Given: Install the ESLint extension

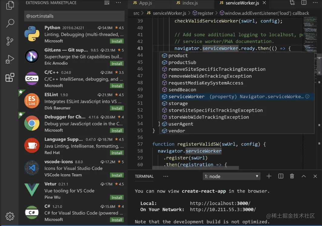Looking at the screenshot, I should tap(117, 108).
